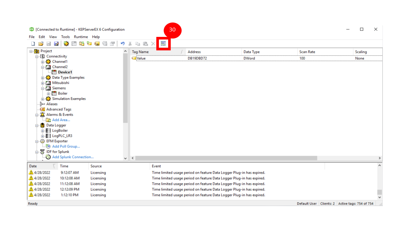Click the event log scroll down arrow
Image resolution: width=410 pixels, height=231 pixels.
pyautogui.click(x=380, y=198)
